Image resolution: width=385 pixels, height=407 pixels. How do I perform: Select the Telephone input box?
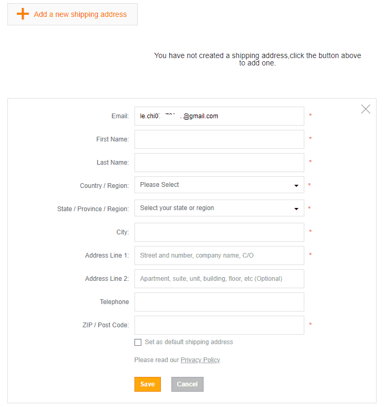(219, 302)
